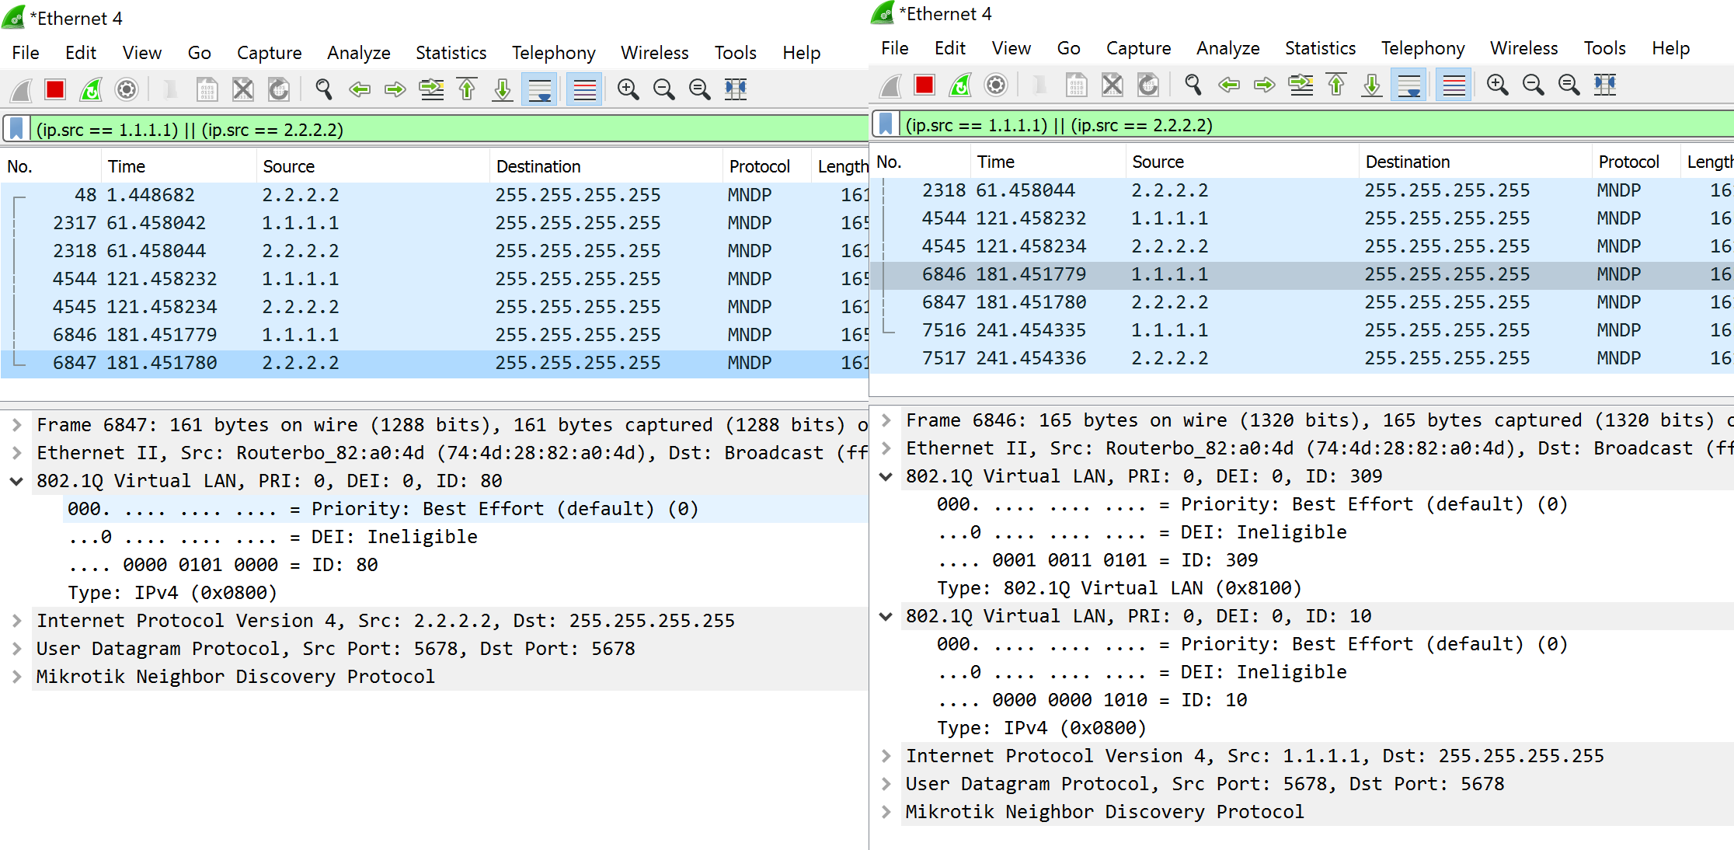Select packet 7517 at time 241.454336
The width and height of the screenshot is (1734, 850).
1302,358
